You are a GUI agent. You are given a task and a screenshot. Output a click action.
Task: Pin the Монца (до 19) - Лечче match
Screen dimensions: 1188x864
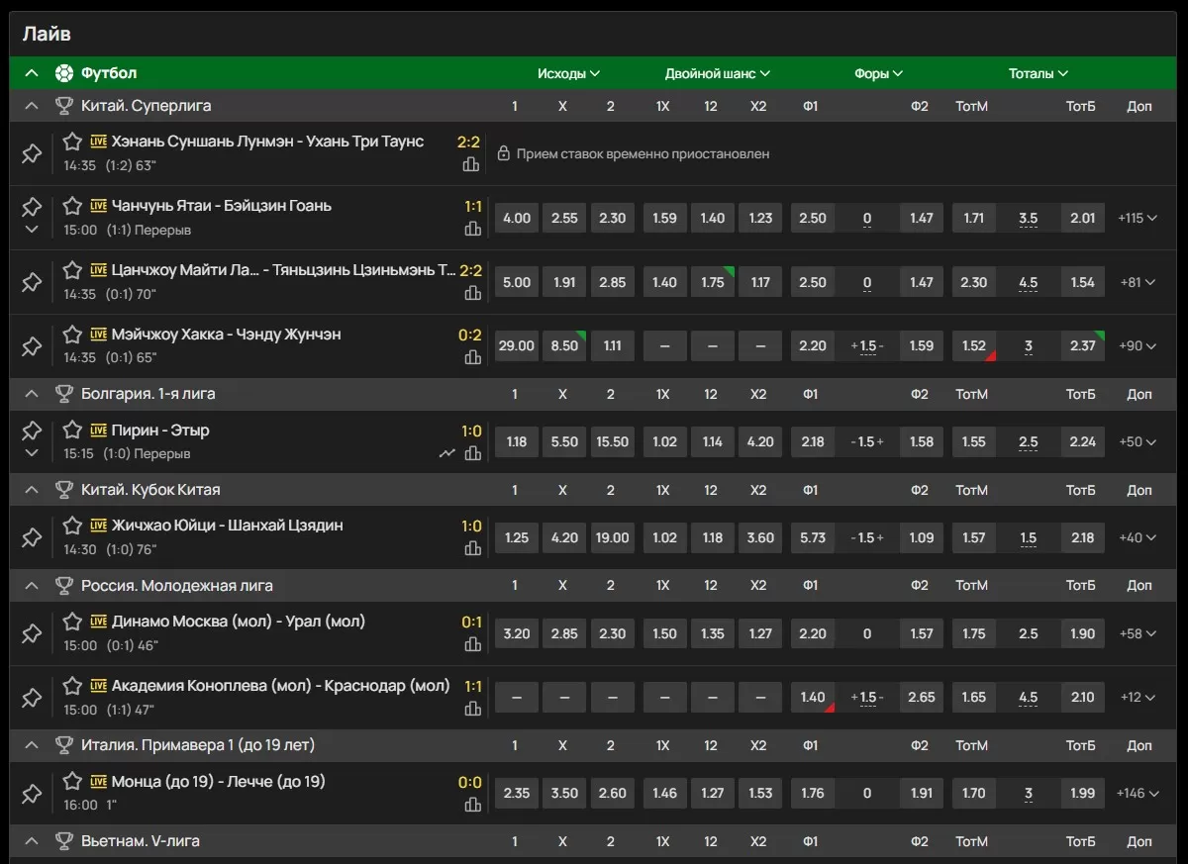click(x=32, y=793)
